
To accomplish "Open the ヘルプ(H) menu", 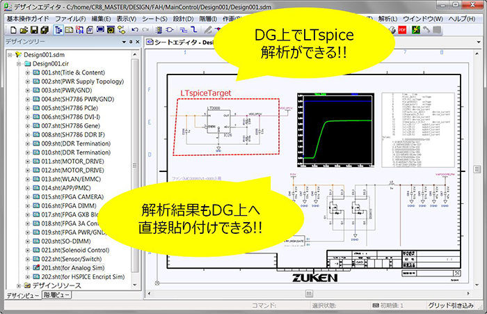I will [x=461, y=19].
